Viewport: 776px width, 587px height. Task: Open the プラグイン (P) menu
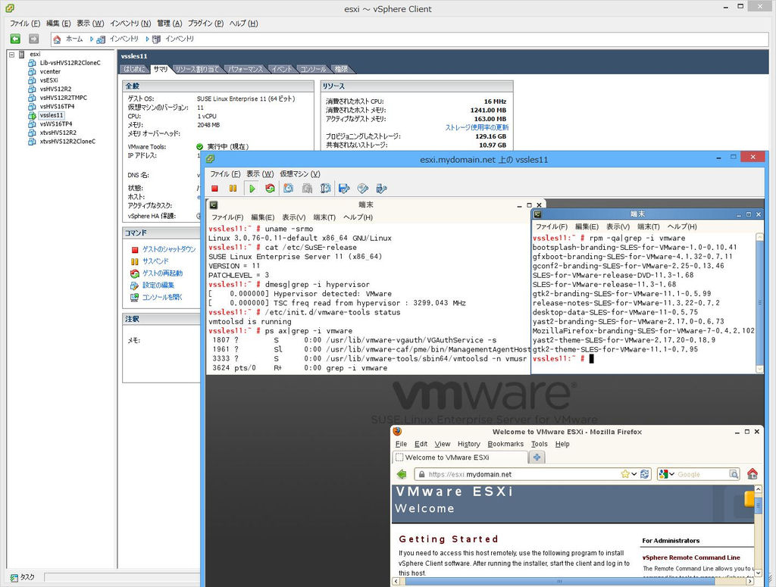click(x=206, y=23)
